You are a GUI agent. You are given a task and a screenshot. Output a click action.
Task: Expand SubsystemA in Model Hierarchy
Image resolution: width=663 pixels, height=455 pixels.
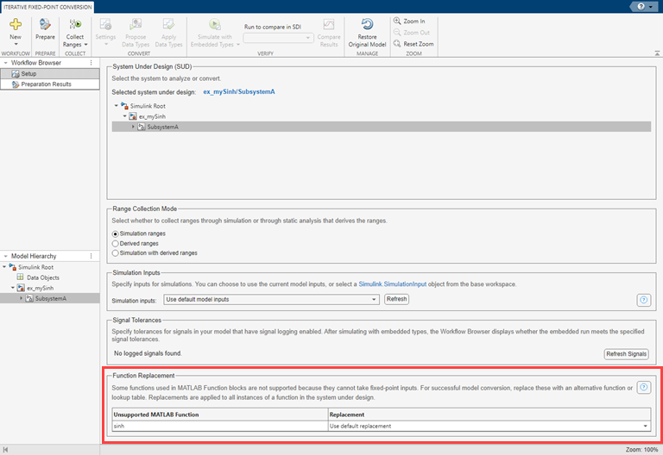pos(21,298)
